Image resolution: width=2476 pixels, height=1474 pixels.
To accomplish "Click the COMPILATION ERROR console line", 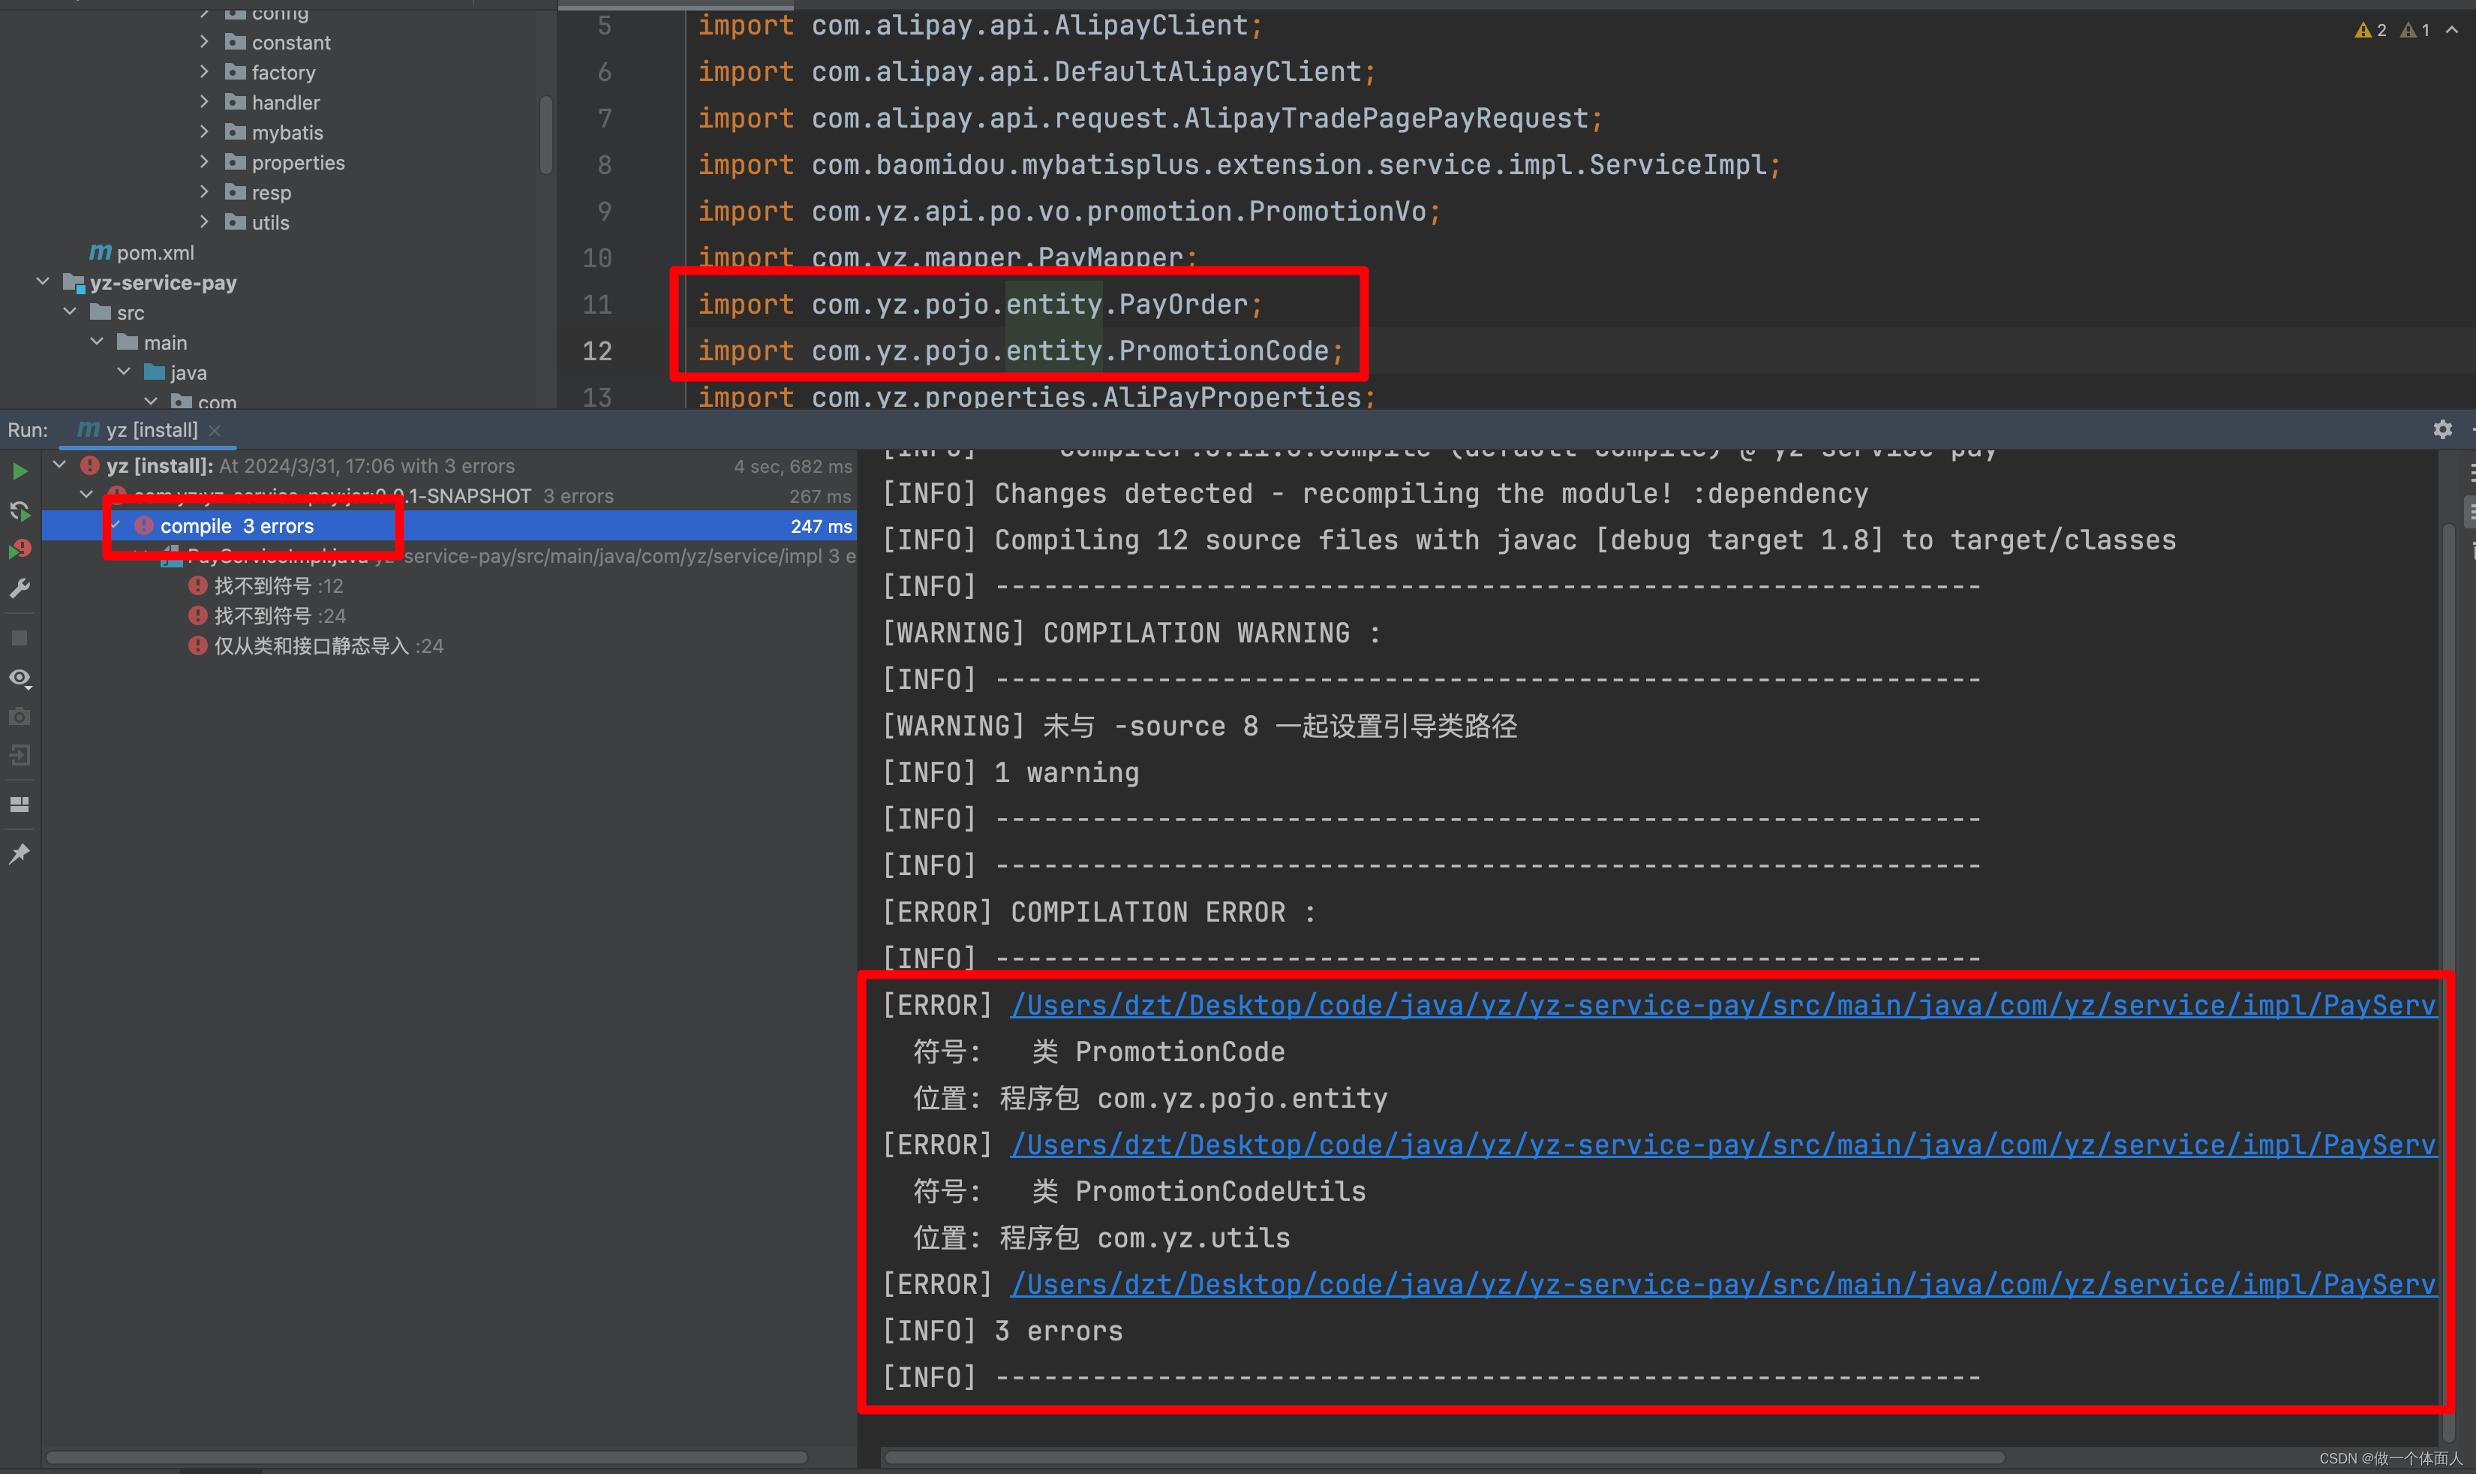I will (1099, 912).
